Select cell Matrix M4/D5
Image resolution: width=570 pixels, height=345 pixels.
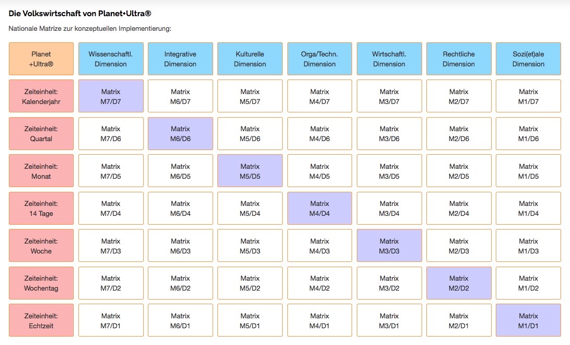pyautogui.click(x=320, y=171)
